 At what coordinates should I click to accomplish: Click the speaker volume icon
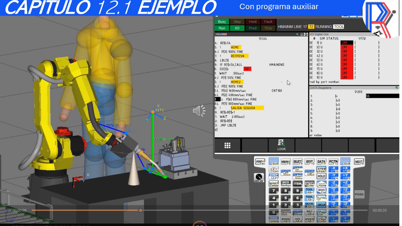click(x=199, y=111)
